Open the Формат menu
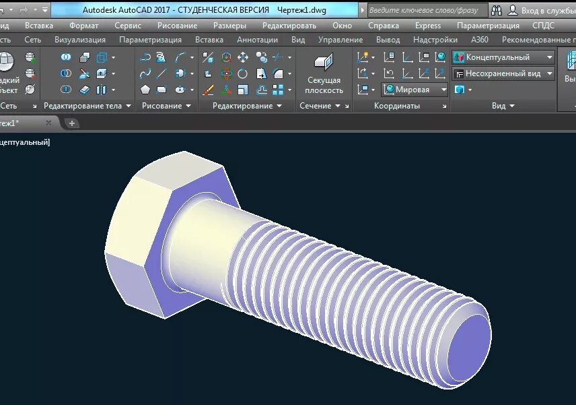Viewport: 576px width, 405px height. click(x=83, y=26)
